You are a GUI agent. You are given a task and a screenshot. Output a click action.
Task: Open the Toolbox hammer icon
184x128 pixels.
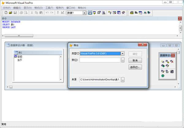[x=123, y=13]
